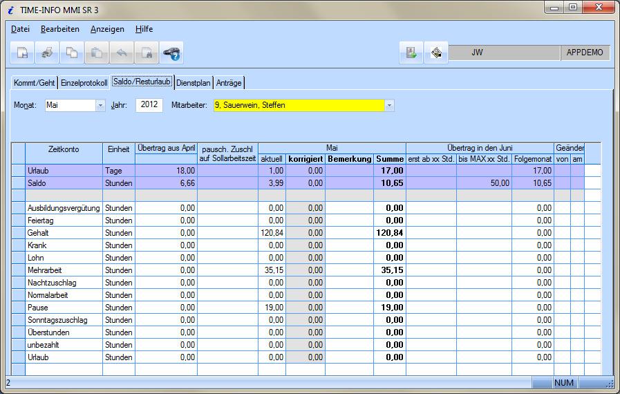Select the Überstunden row
The image size is (620, 394).
pos(306,332)
